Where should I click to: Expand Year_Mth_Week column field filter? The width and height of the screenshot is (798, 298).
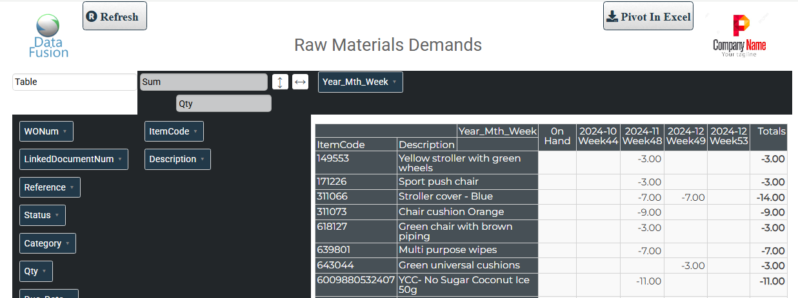point(394,82)
